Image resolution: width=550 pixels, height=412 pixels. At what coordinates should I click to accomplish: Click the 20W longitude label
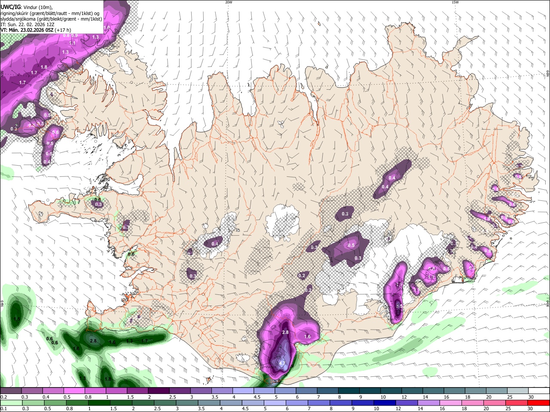click(229, 2)
